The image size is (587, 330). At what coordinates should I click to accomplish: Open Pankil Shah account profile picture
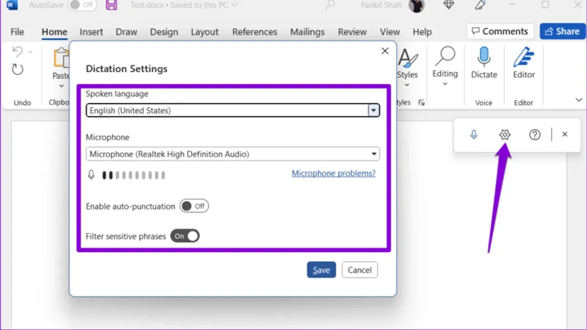click(x=417, y=5)
